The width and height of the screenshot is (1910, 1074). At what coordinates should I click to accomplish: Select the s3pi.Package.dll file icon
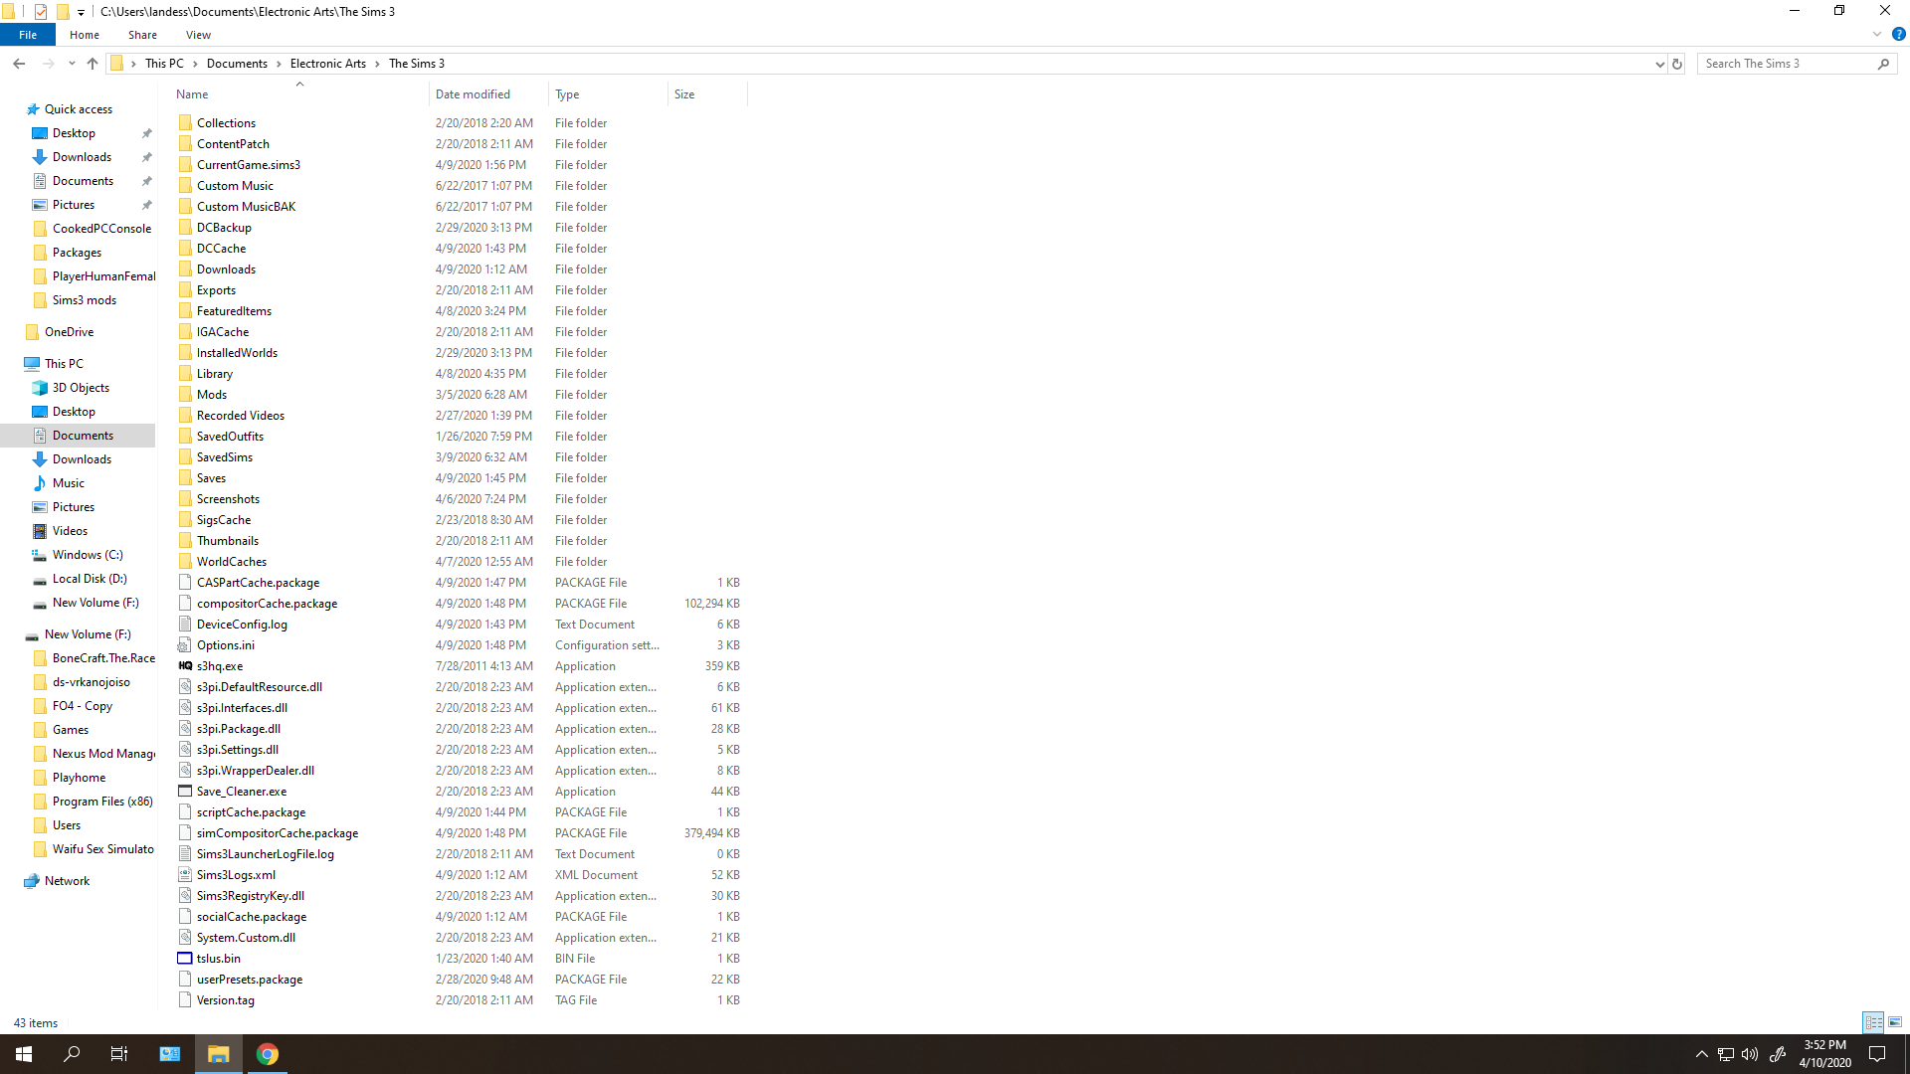point(185,729)
